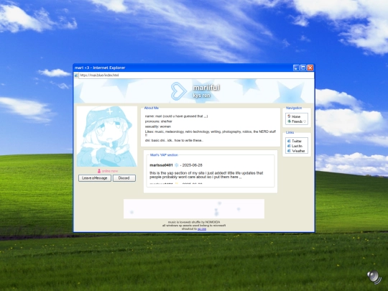Click the "mariiful" site title
Screen dimensions: 388x291
(206, 88)
